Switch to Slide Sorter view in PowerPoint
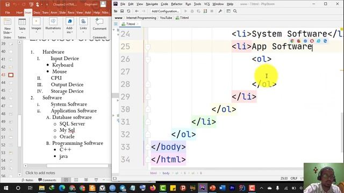The width and height of the screenshot is (344, 193). [76, 180]
